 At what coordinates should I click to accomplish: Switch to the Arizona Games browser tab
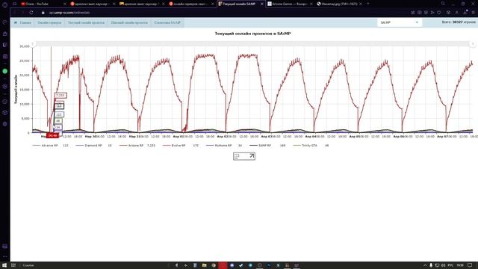coord(290,4)
